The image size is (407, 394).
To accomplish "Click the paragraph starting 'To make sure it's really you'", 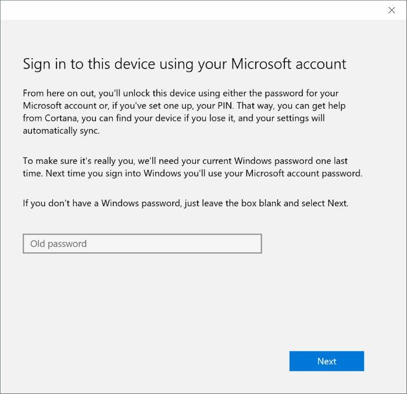I will click(192, 167).
